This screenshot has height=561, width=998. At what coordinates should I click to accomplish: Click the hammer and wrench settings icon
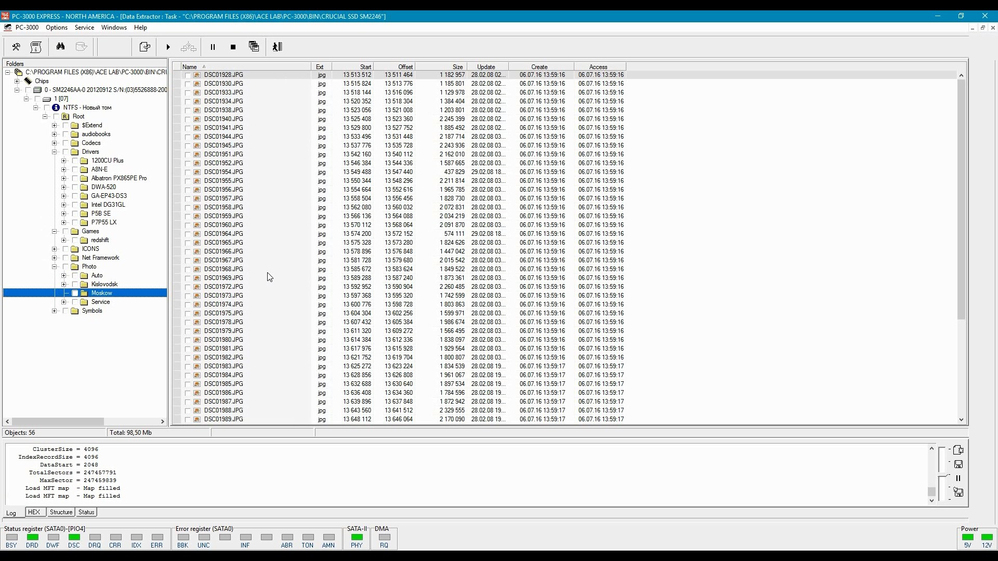click(16, 47)
